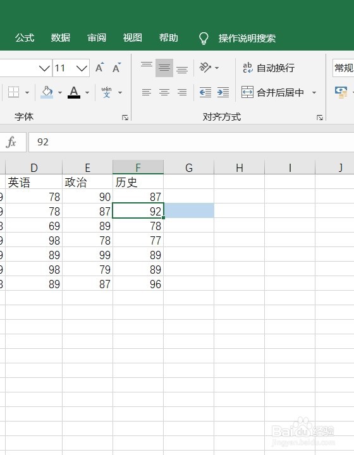Decrease font size with small A icon
The image size is (354, 455).
point(117,68)
